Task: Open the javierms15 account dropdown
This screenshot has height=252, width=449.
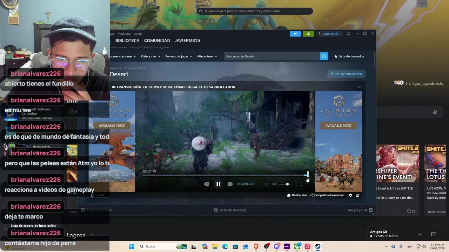Action: [331, 34]
